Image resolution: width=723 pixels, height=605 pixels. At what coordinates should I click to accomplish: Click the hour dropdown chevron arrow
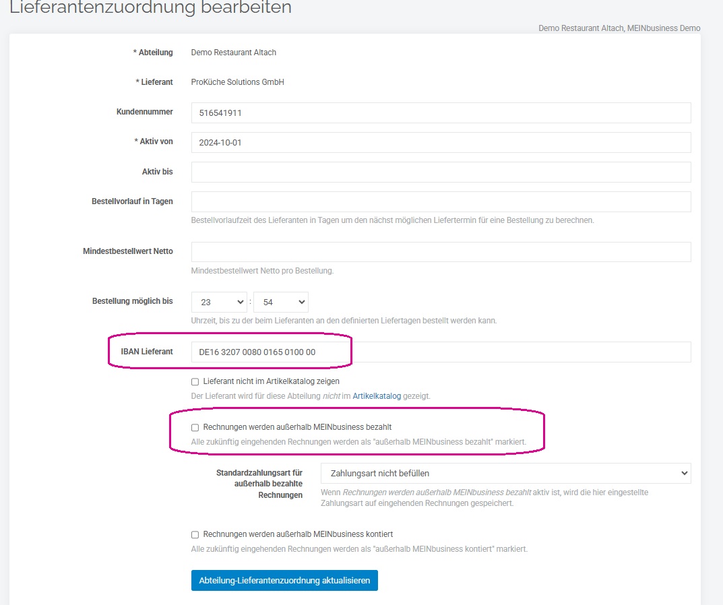241,302
